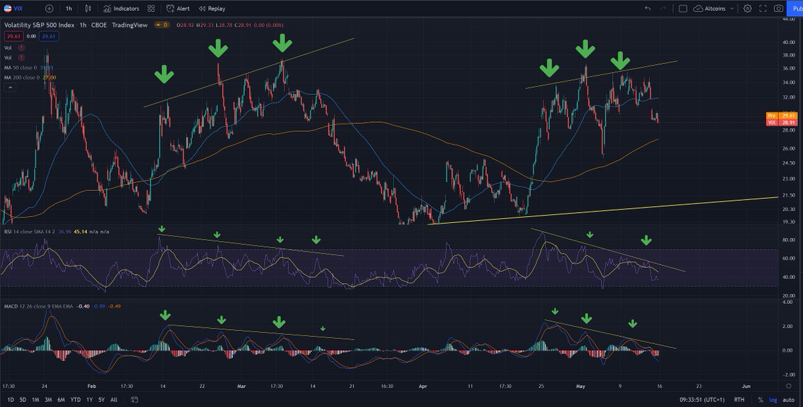Click the red Vol warning icon, first row
This screenshot has width=803, height=407.
[22, 48]
